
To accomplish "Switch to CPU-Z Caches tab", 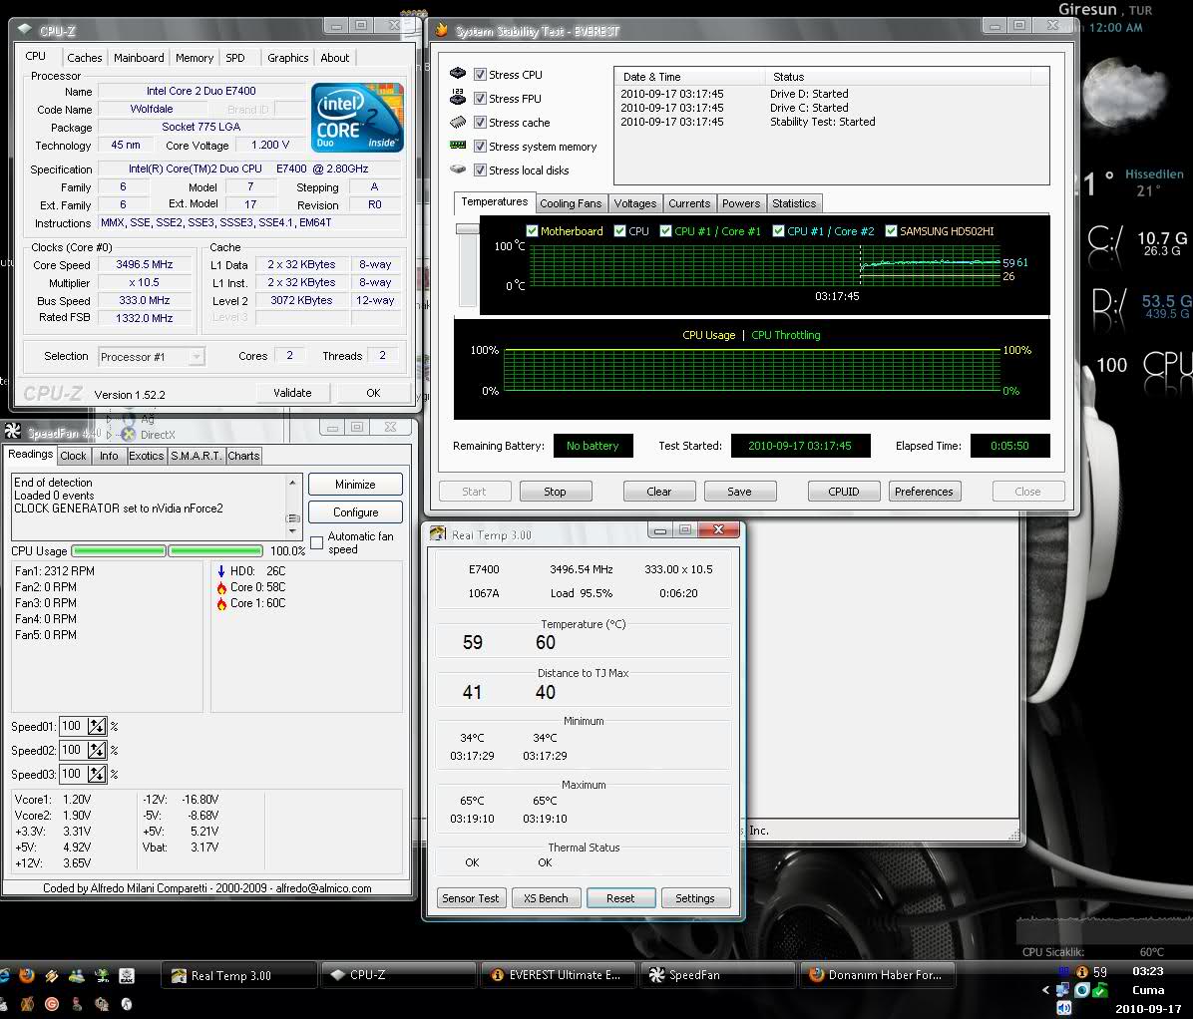I will pos(84,58).
